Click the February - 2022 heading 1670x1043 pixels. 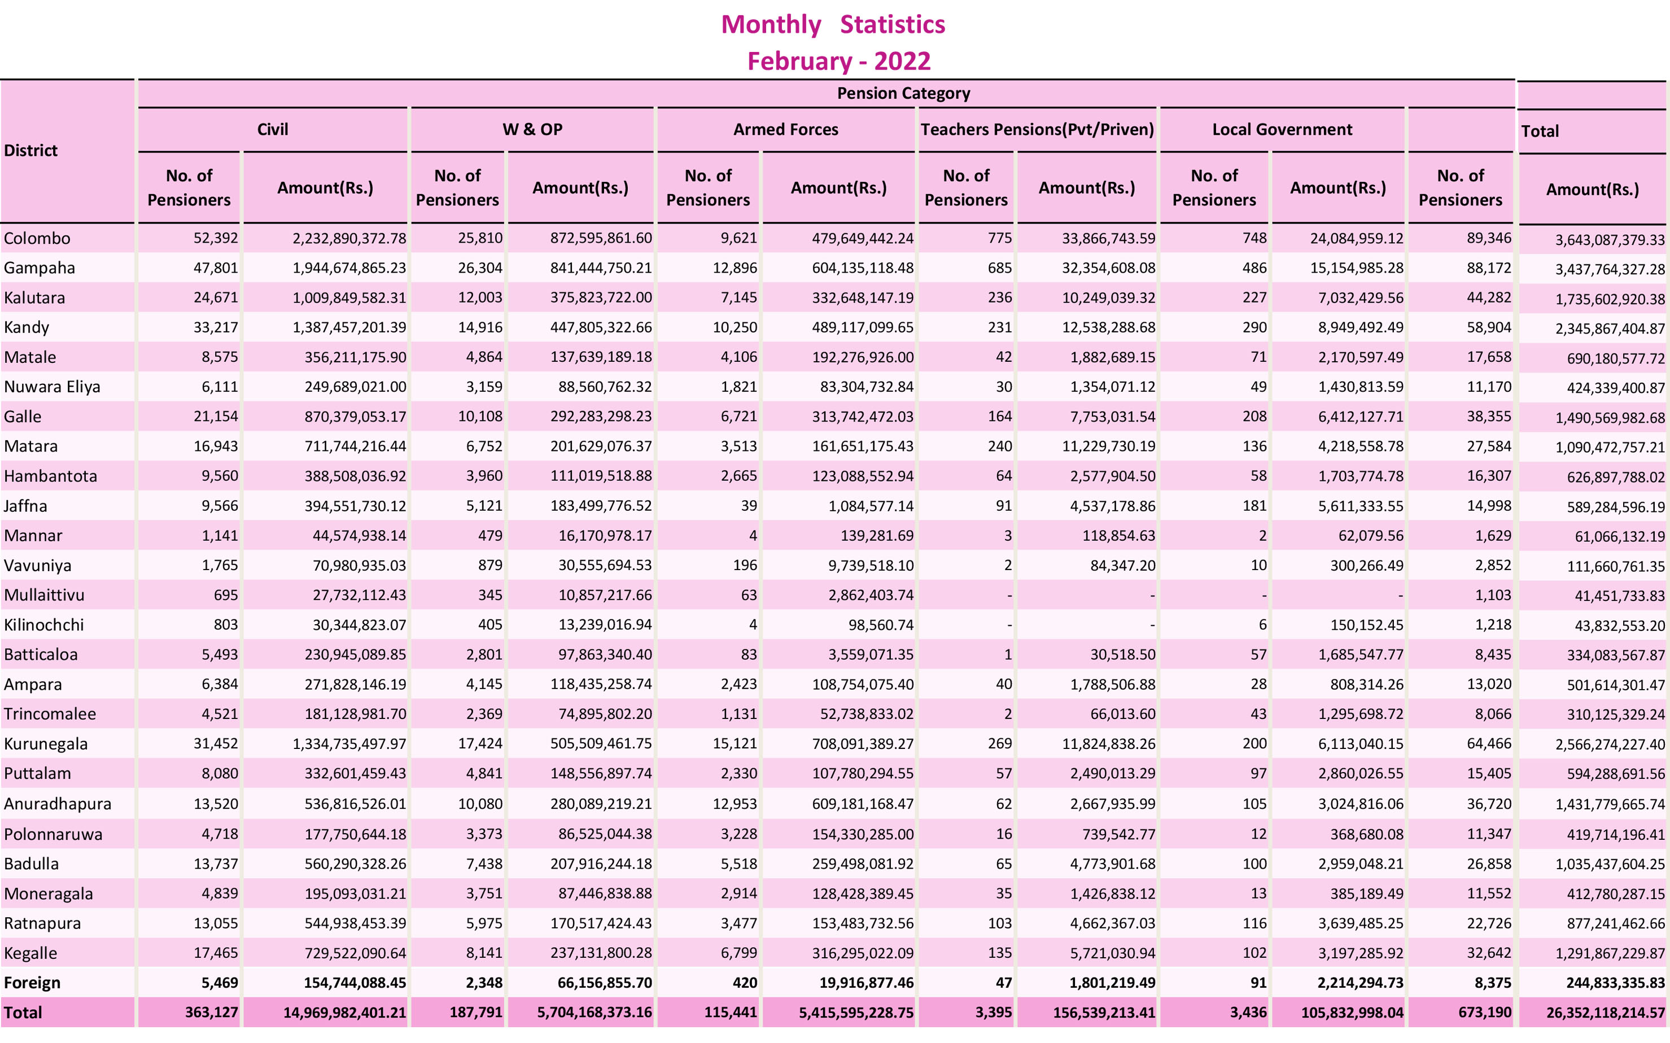[838, 62]
